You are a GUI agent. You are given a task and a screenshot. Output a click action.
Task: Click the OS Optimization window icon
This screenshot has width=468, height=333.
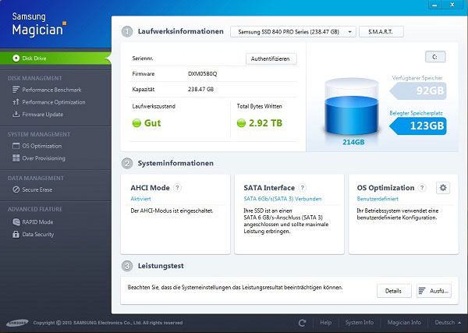pos(16,146)
